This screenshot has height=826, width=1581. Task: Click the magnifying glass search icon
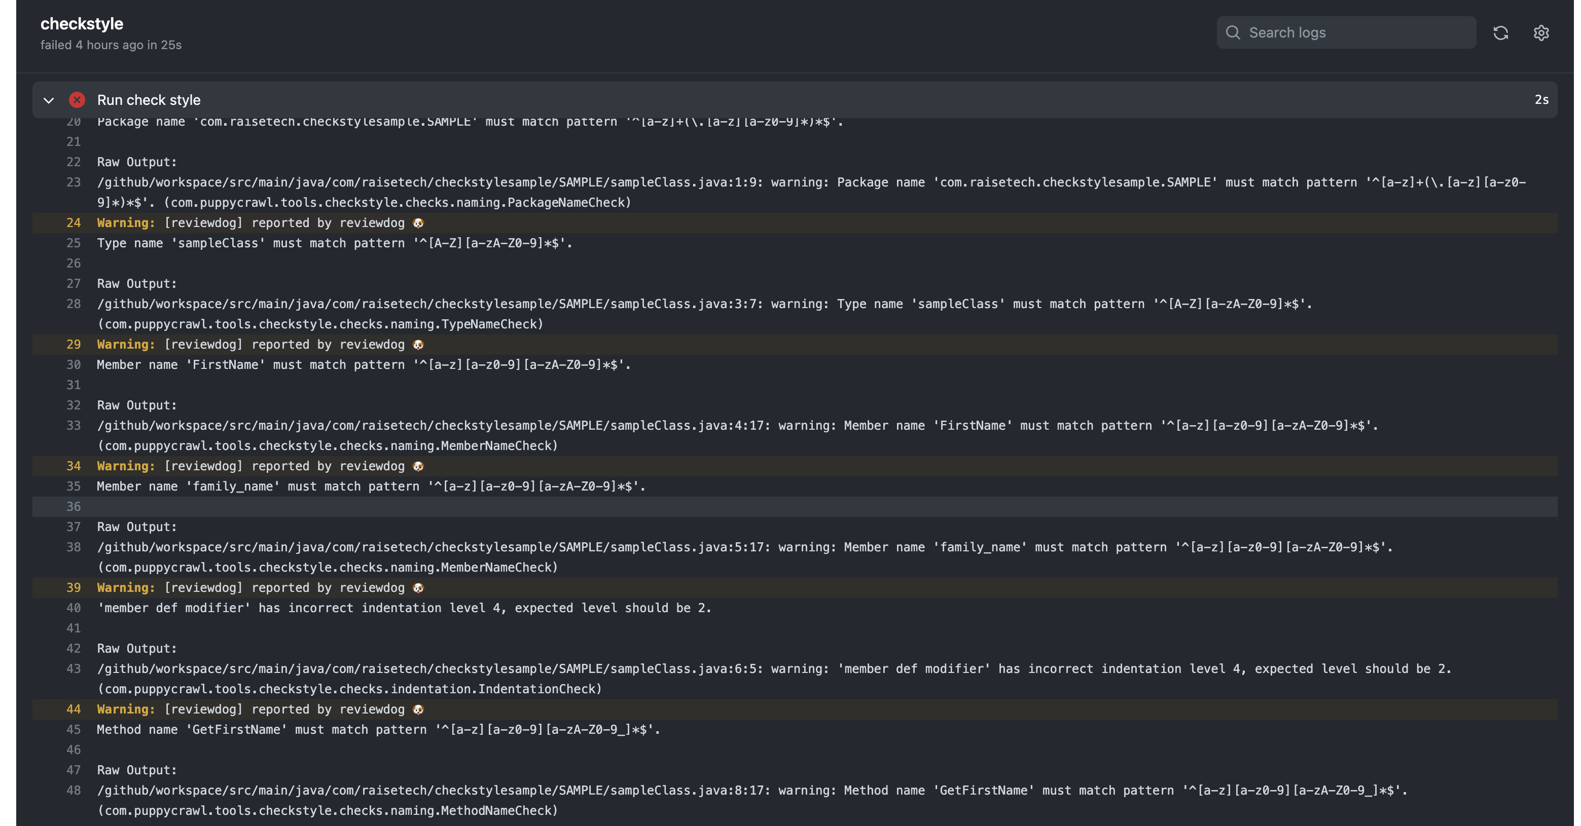point(1234,32)
